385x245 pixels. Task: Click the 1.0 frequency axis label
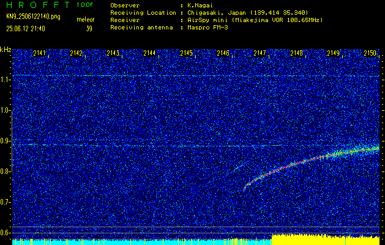[x=4, y=110]
